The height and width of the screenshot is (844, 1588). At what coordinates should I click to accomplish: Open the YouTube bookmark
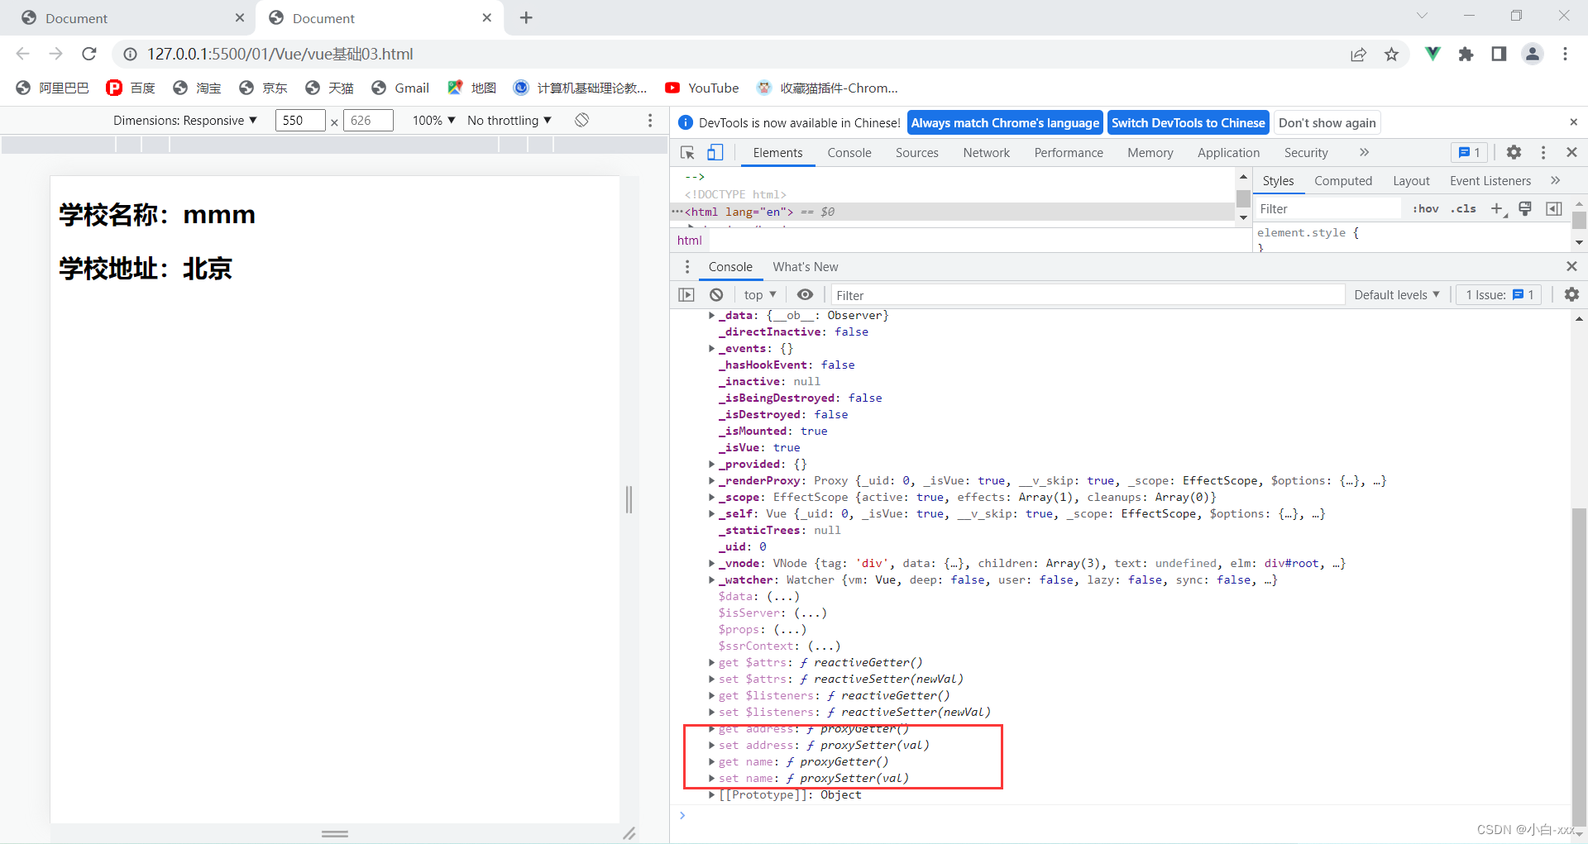click(x=702, y=88)
